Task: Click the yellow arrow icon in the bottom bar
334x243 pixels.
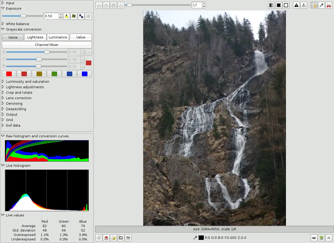Action: (x=114, y=238)
